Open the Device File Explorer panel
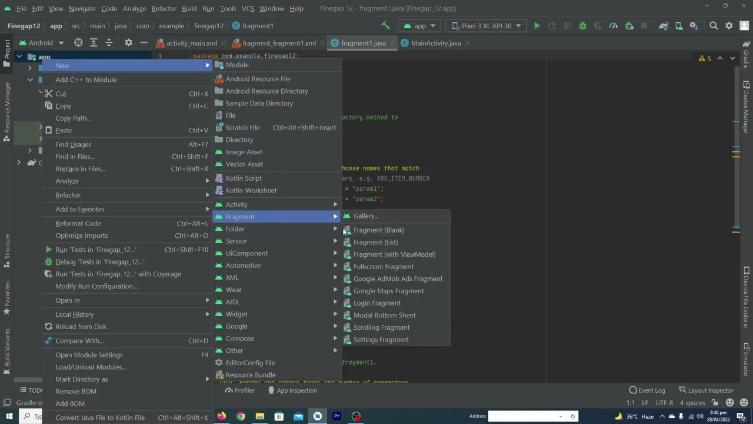This screenshot has height=424, width=753. coord(746,298)
